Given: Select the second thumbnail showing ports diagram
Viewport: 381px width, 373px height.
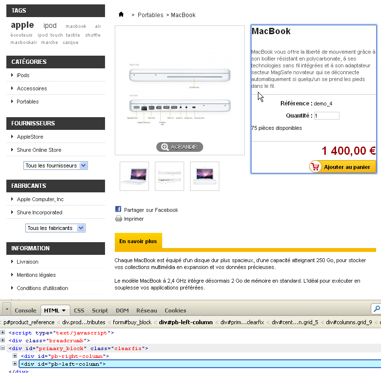Looking at the screenshot, I should click(x=169, y=176).
